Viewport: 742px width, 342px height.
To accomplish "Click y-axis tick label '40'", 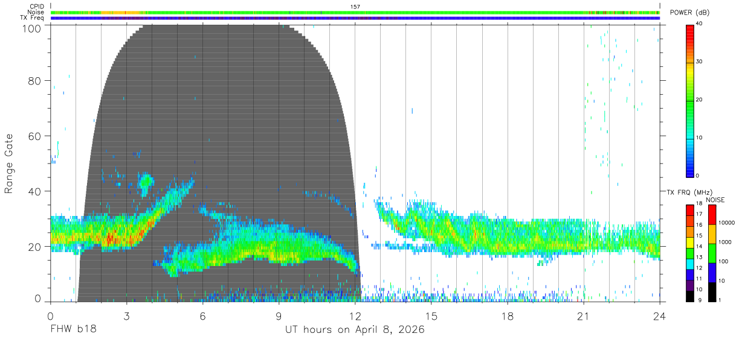I will point(36,191).
